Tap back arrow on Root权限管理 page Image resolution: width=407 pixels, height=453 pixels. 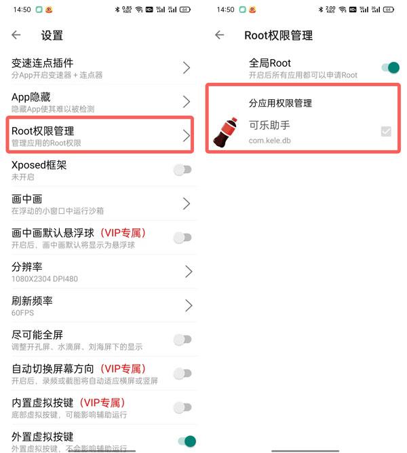point(220,35)
